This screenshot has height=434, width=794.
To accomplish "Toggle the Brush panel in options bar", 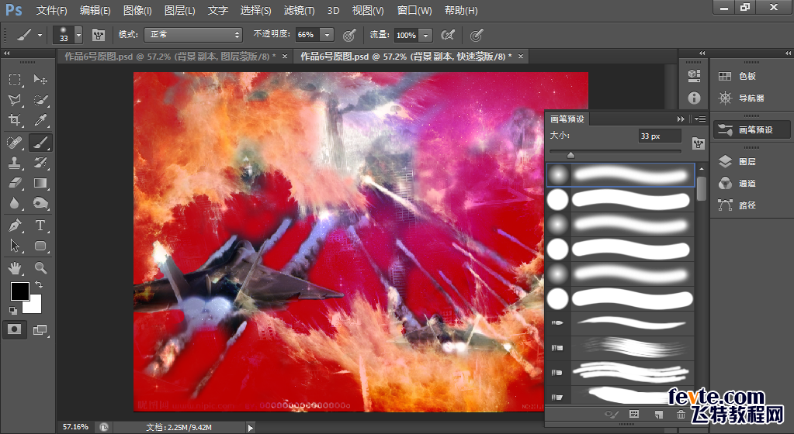I will pyautogui.click(x=99, y=35).
